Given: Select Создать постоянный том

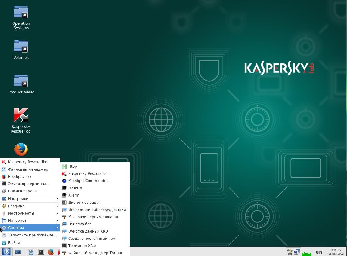Looking at the screenshot, I should point(95,239).
